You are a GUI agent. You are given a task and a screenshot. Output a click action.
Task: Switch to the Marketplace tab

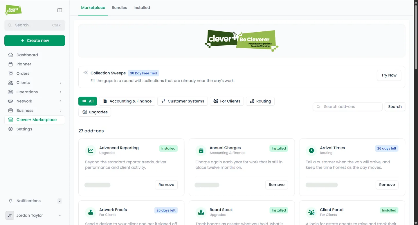coord(93,8)
